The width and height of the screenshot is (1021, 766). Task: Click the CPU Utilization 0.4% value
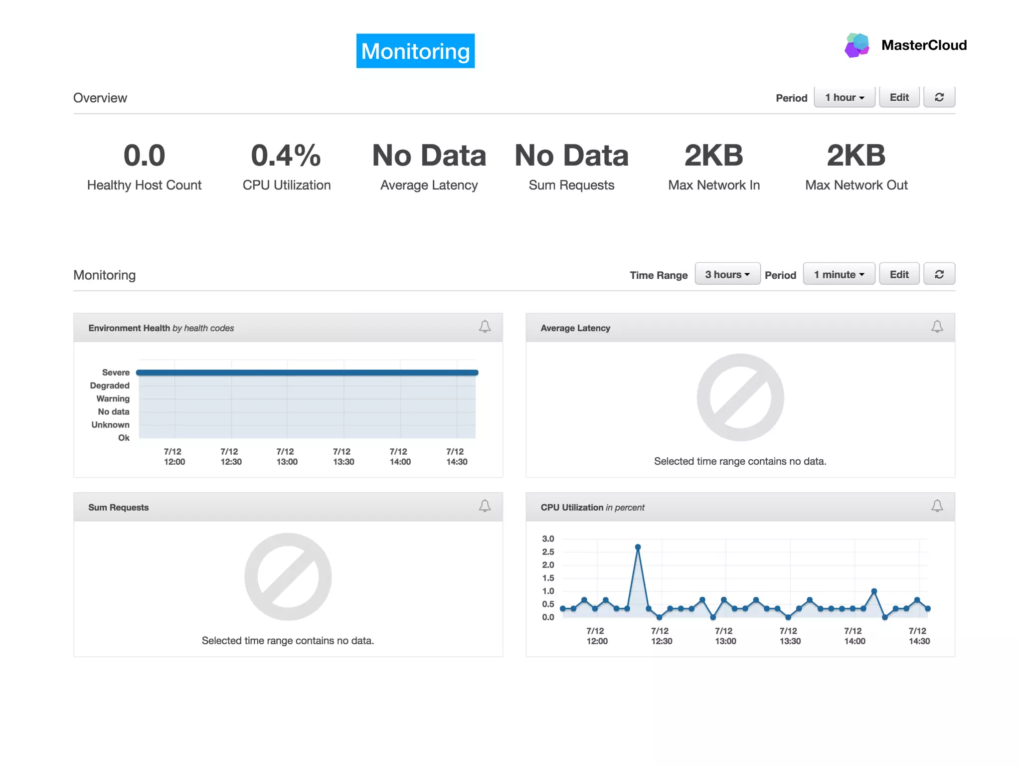286,155
